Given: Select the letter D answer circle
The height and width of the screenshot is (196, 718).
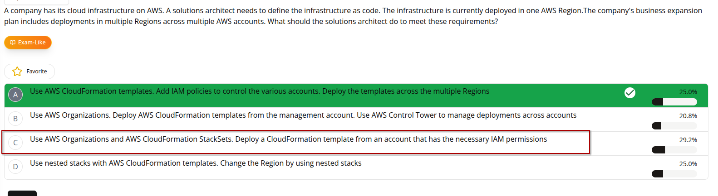Looking at the screenshot, I should coord(15,167).
